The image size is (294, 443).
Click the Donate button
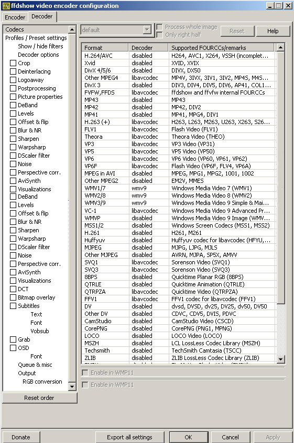(x=21, y=437)
